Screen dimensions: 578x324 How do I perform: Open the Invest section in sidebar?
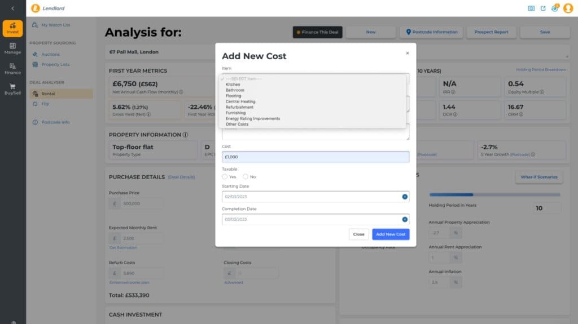pyautogui.click(x=12, y=28)
